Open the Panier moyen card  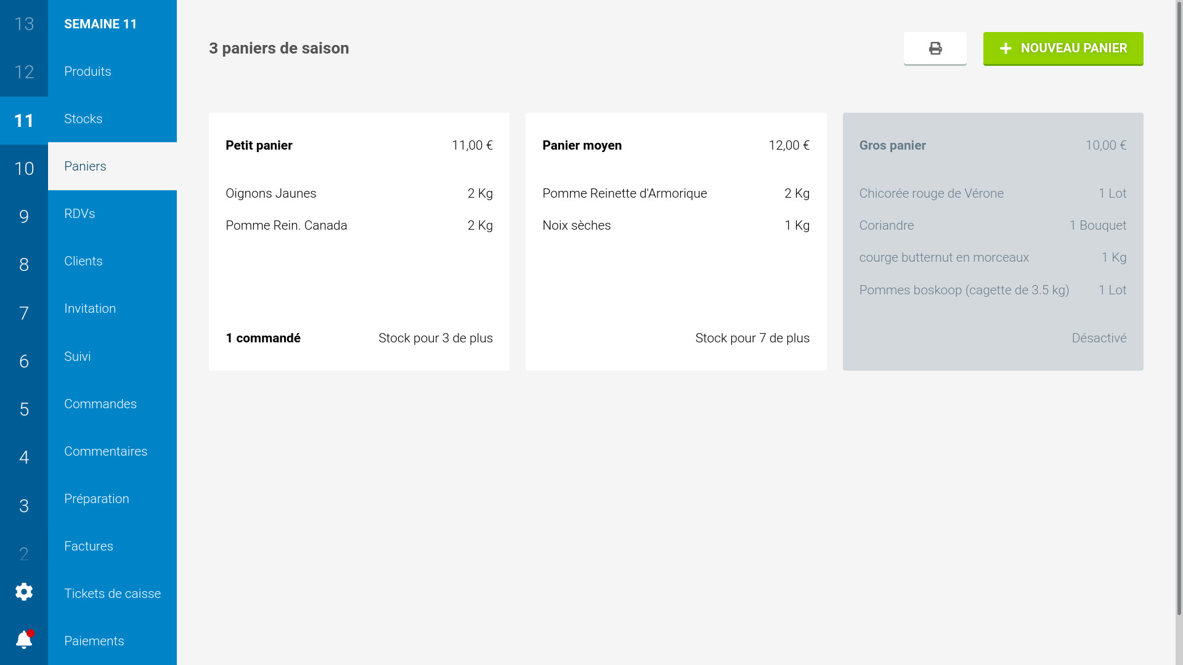click(x=675, y=241)
